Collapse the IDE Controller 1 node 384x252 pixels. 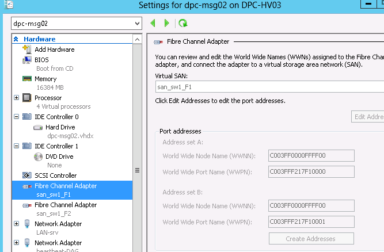17,146
